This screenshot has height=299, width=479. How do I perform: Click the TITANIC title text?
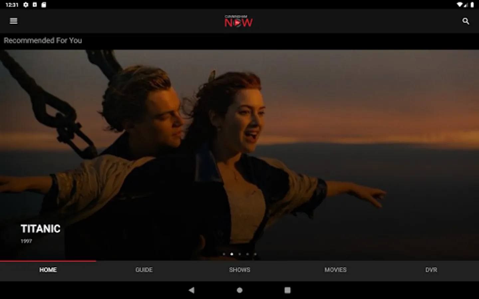[41, 229]
